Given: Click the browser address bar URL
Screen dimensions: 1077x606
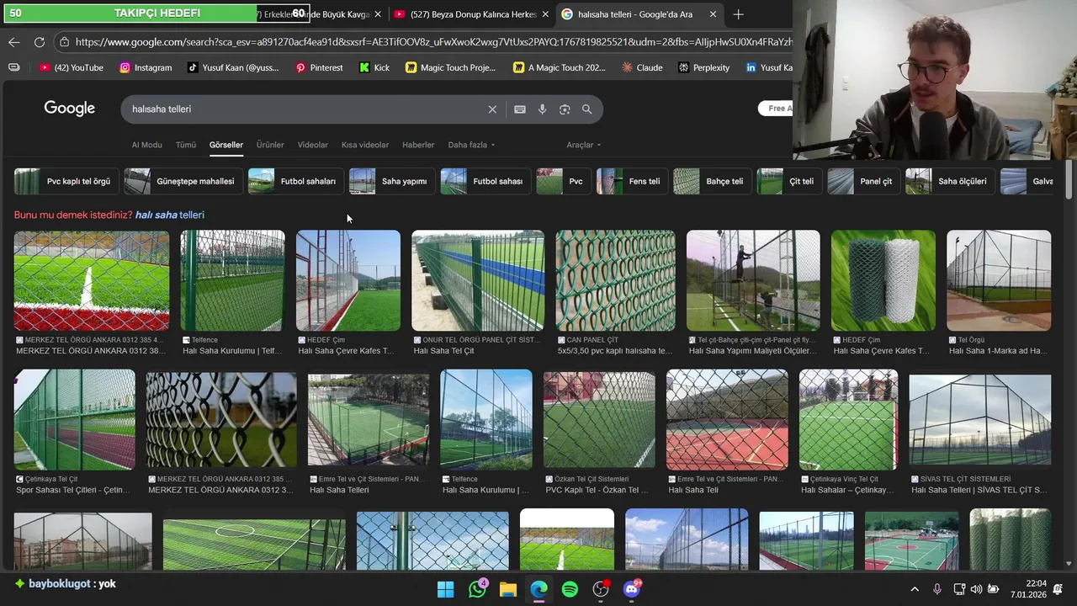Looking at the screenshot, I should click(x=433, y=41).
